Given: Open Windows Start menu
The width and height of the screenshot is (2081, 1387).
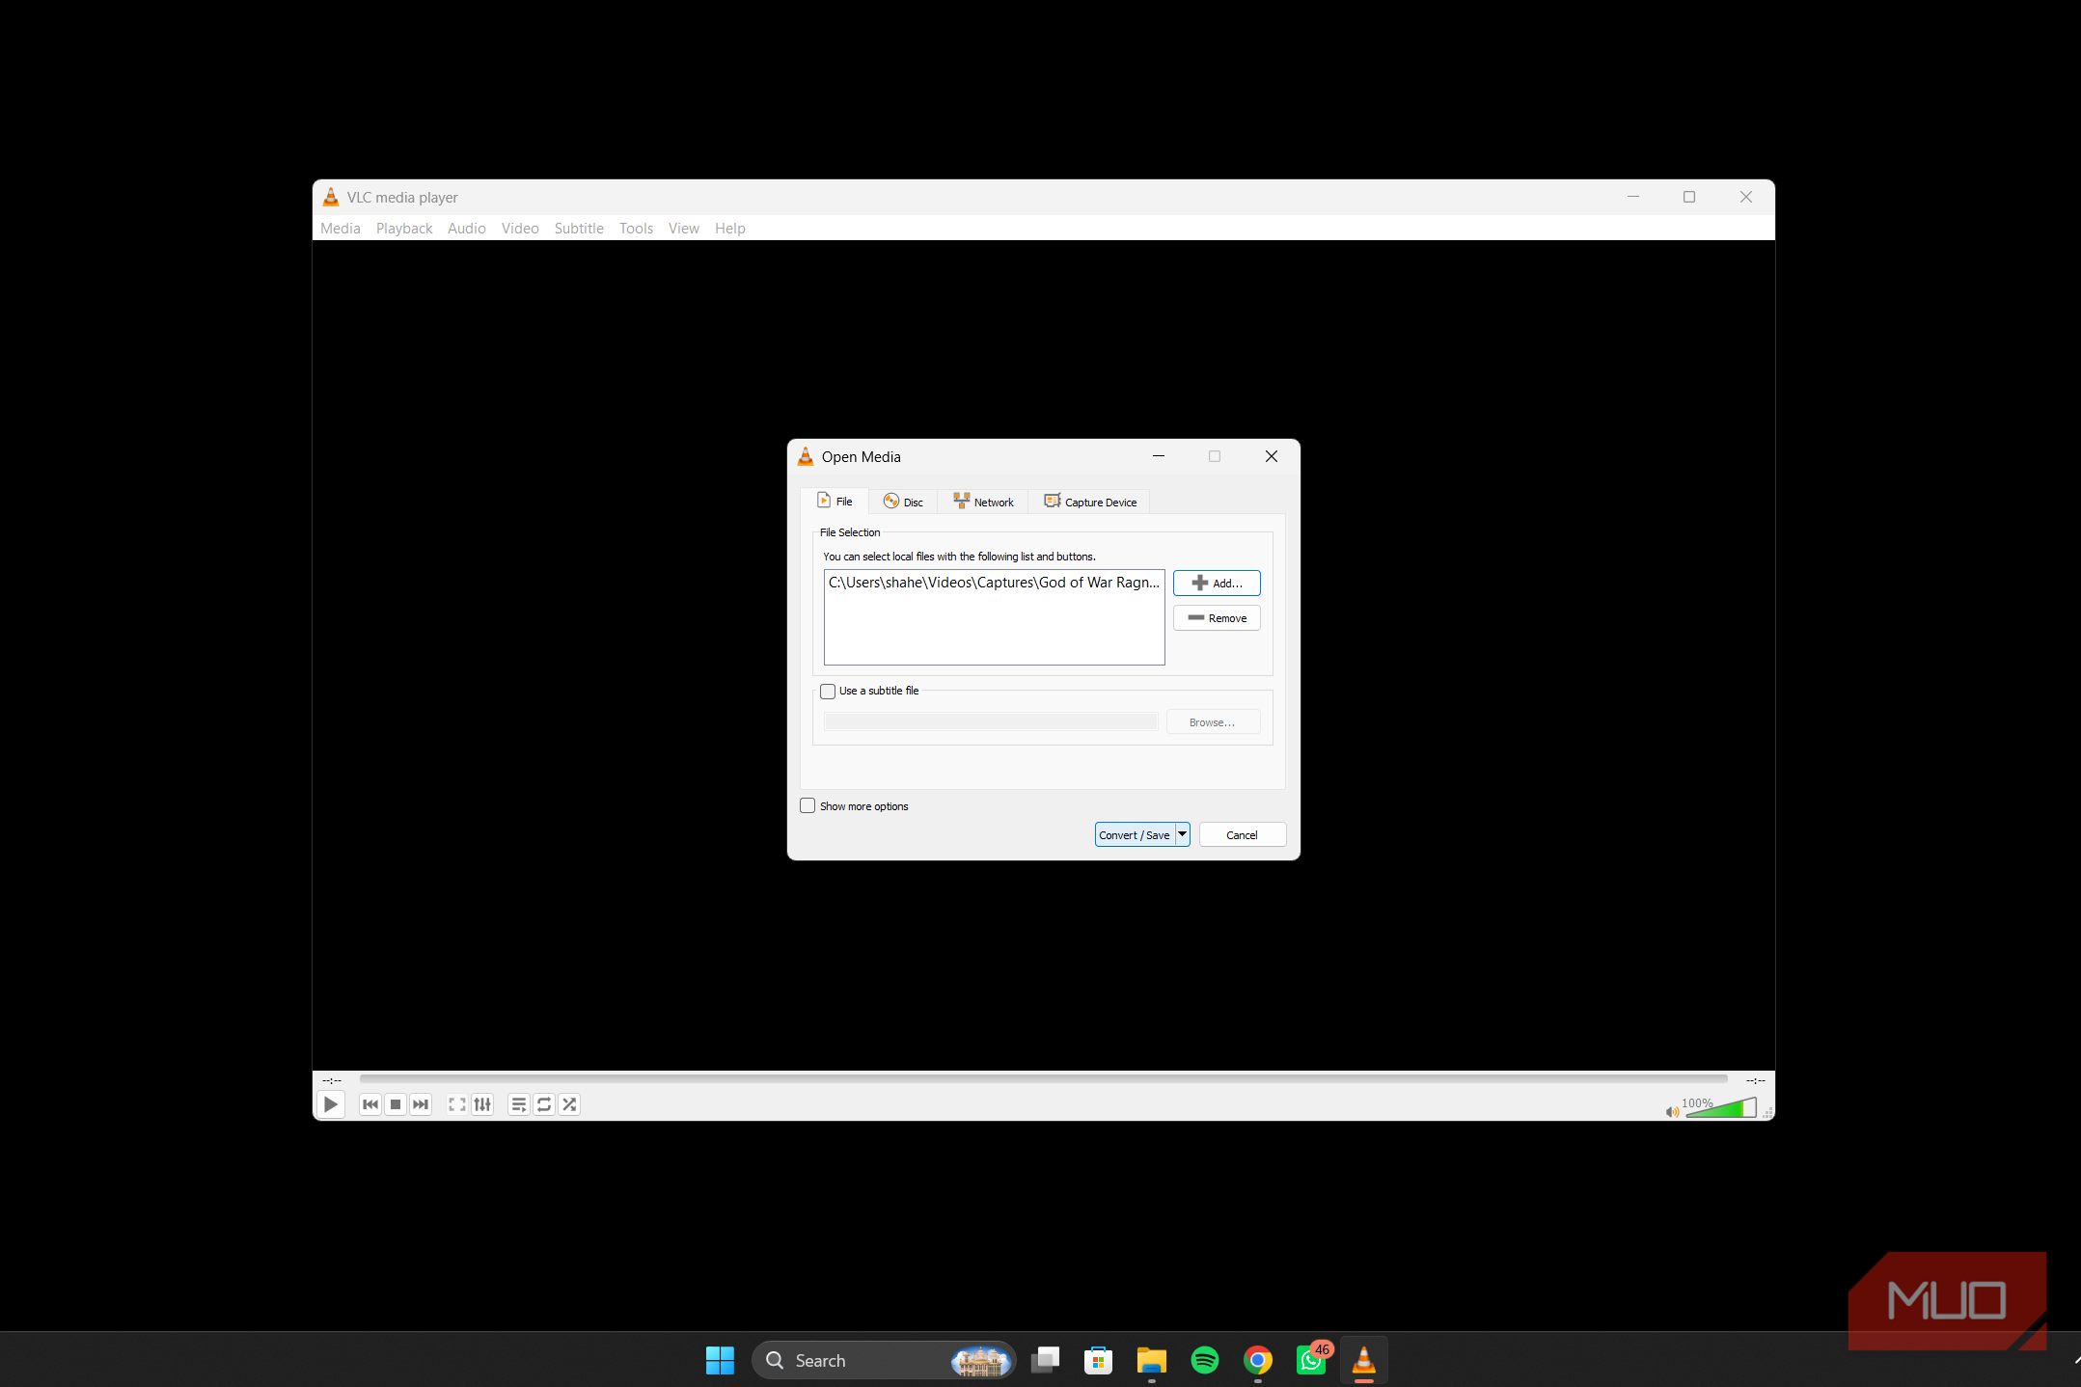Looking at the screenshot, I should (720, 1360).
